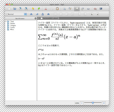The height and width of the screenshot is (112, 114).
Task: Select the Styles folder
Action: [x=11, y=23]
